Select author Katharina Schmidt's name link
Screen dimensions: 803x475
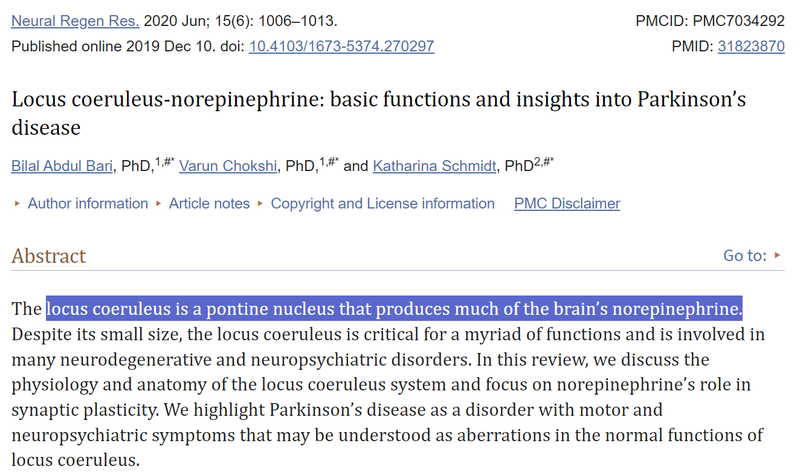434,166
